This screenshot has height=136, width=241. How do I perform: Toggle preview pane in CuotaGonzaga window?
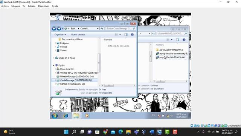coord(126,34)
